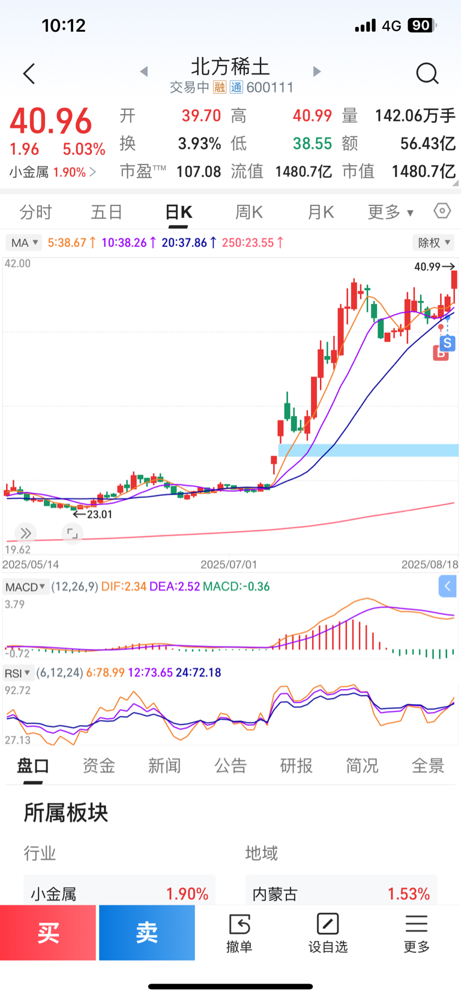
Task: Open the 全景 tab
Action: pos(428,766)
